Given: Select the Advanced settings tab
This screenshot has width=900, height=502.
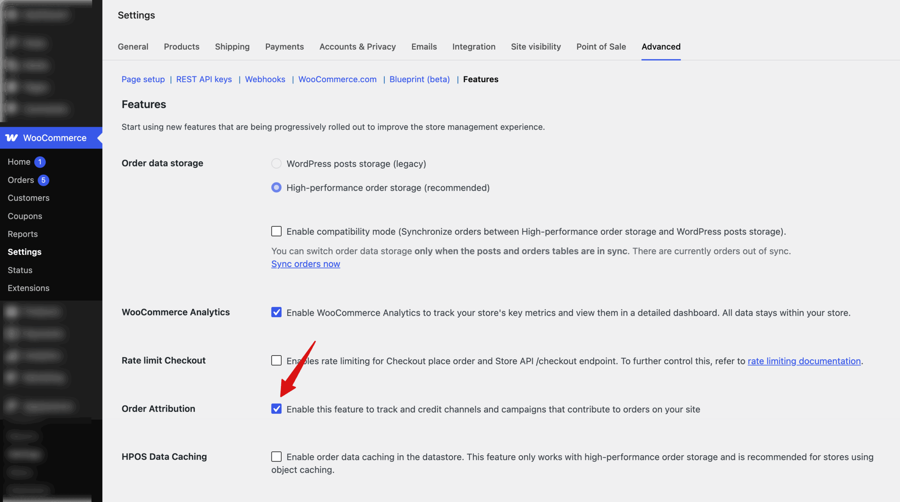Looking at the screenshot, I should coord(661,46).
